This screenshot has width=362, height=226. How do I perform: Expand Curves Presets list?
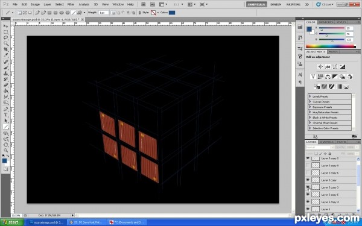click(x=310, y=102)
